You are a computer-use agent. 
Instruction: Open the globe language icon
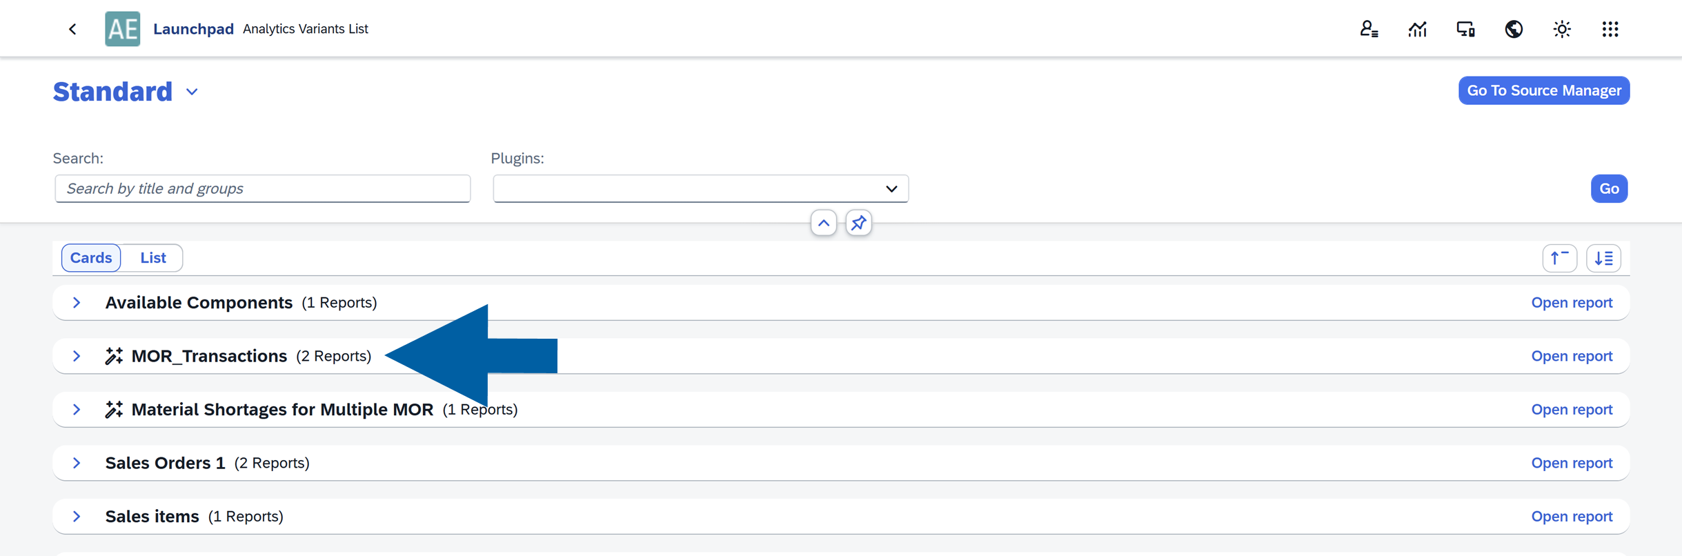(x=1514, y=28)
